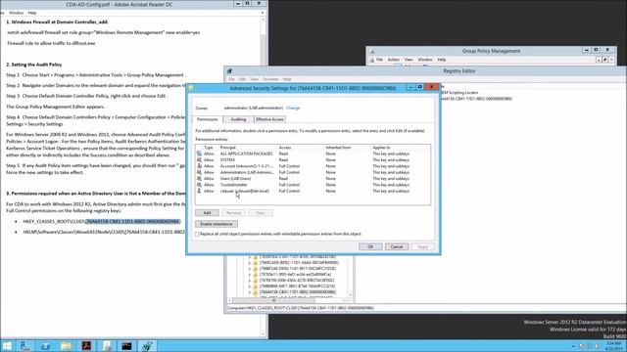The width and height of the screenshot is (627, 352).
Task: Open the Windows Start button
Action: [x=7, y=346]
